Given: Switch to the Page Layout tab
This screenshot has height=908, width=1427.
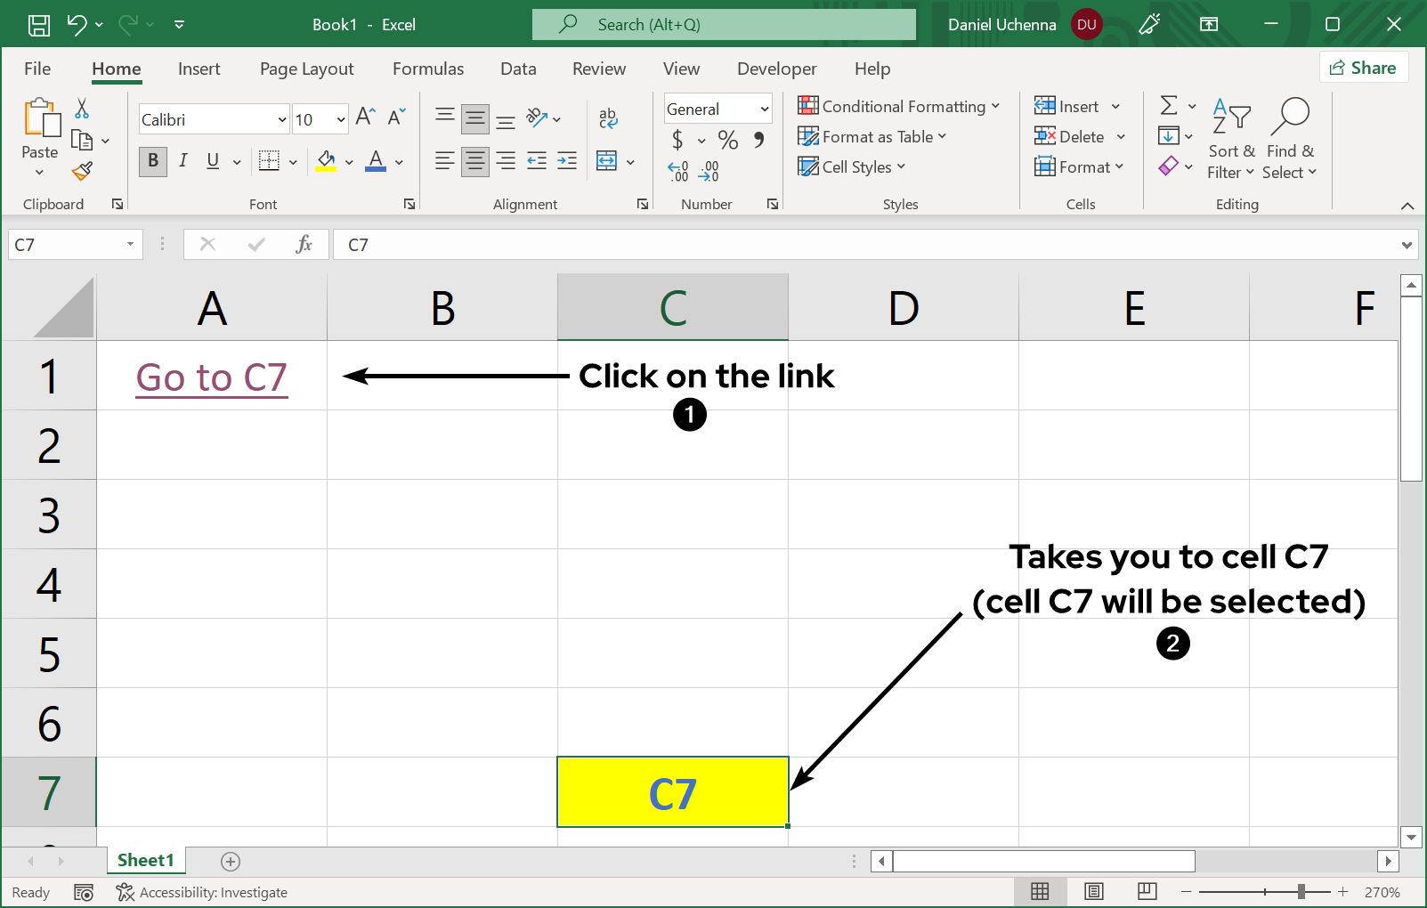Looking at the screenshot, I should pyautogui.click(x=306, y=69).
